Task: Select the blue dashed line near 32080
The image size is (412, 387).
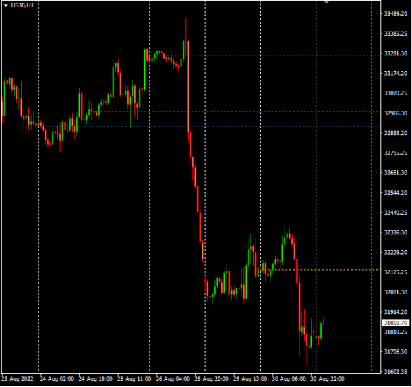Action: 293,280
